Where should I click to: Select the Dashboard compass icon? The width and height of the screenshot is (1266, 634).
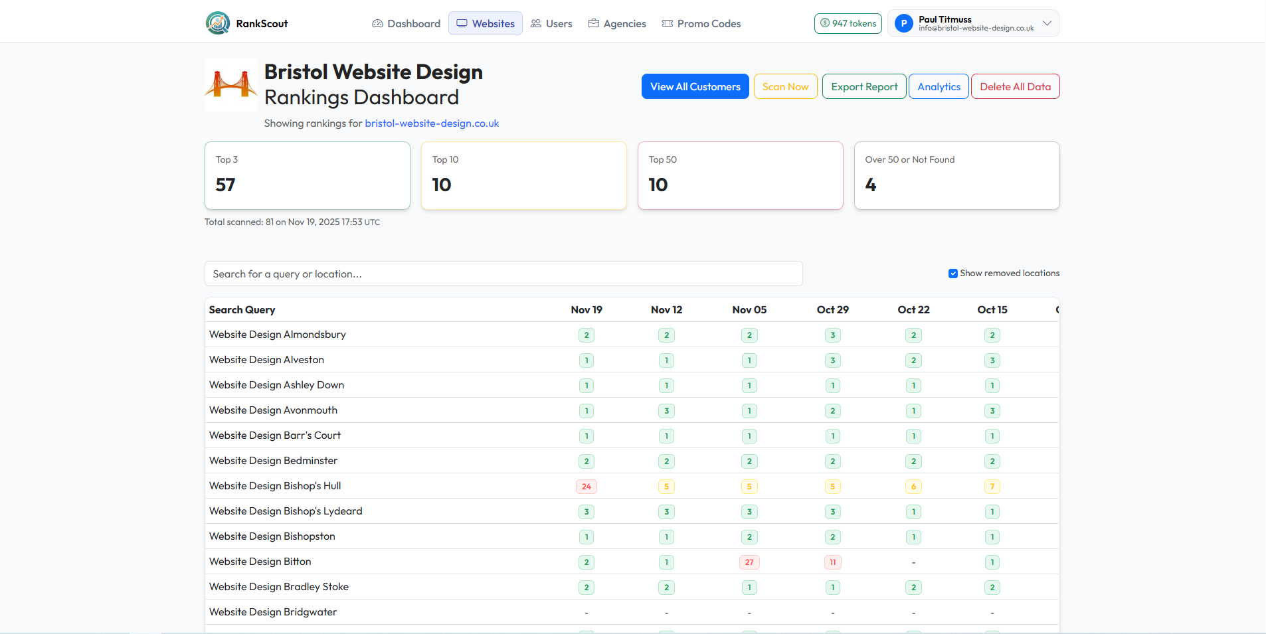(x=377, y=23)
